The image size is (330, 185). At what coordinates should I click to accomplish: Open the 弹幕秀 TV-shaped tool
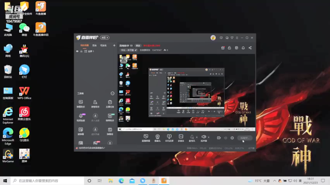tap(110, 131)
